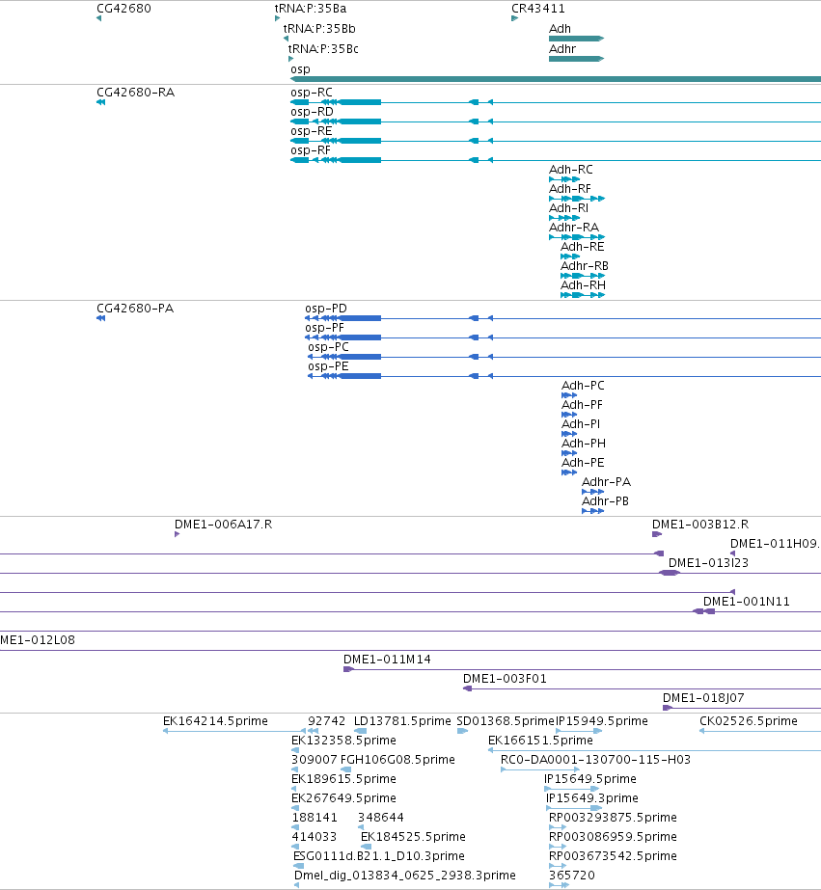
Task: Click the EK189615.5prime EST label
Action: coord(343,779)
